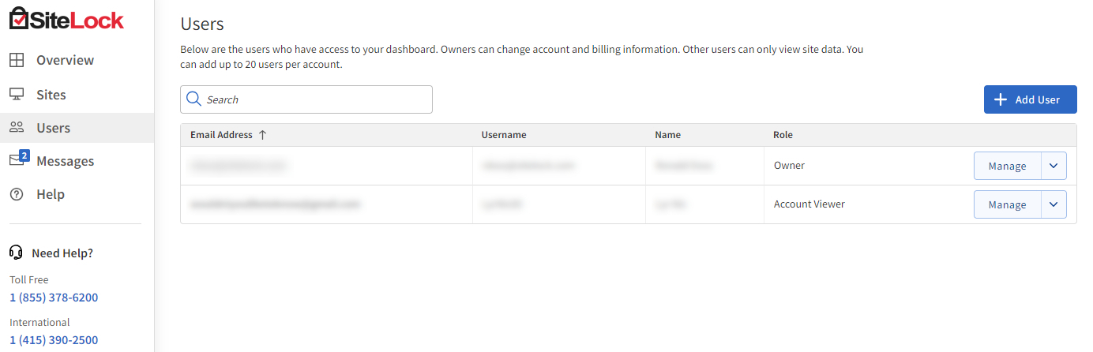Go to the Overview menu item

(x=65, y=60)
